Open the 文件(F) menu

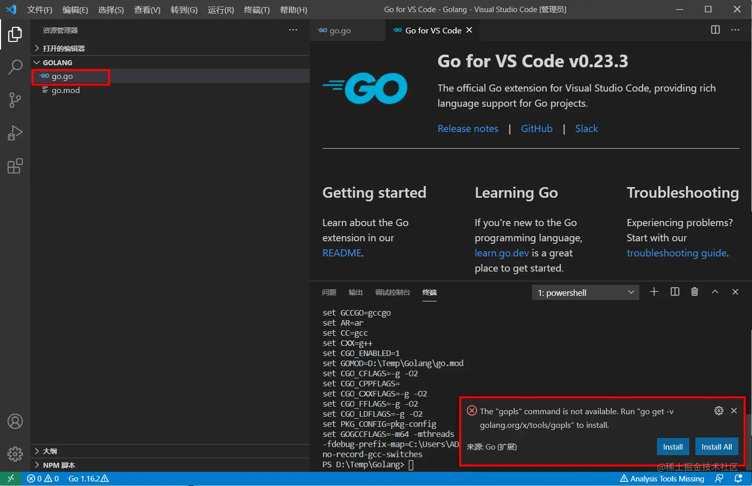[x=40, y=10]
